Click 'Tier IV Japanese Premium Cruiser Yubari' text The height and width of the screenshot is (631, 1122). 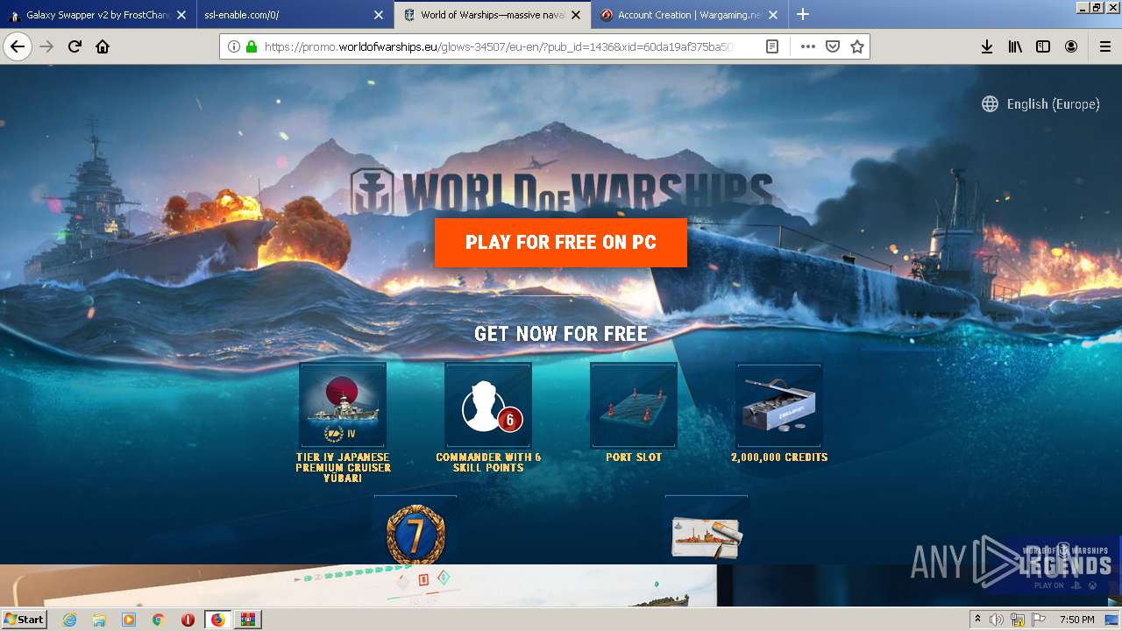coord(343,467)
